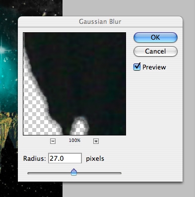Screen dimensions: 195x197
Task: Click the Radius: label
Action: point(34,158)
